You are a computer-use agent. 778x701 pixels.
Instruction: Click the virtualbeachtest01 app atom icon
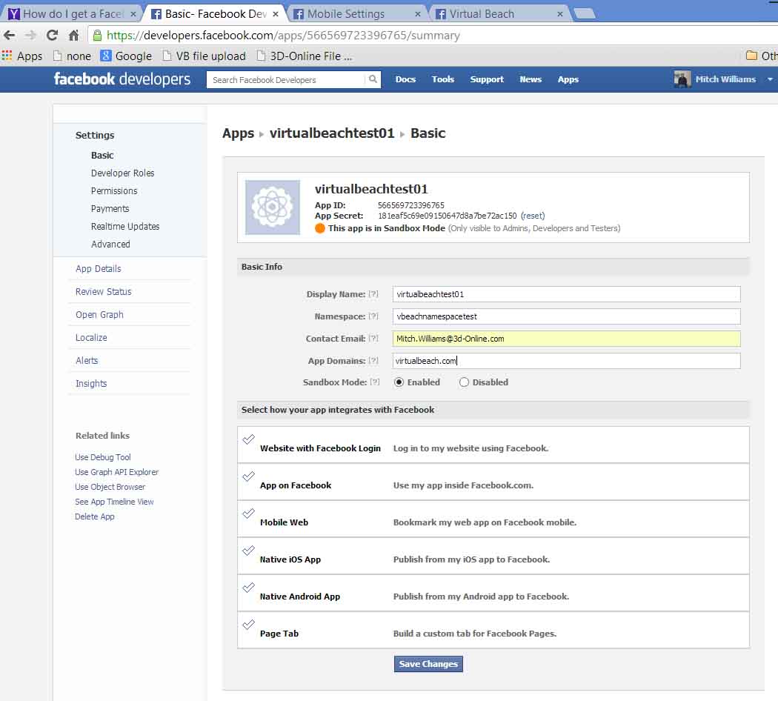tap(272, 207)
